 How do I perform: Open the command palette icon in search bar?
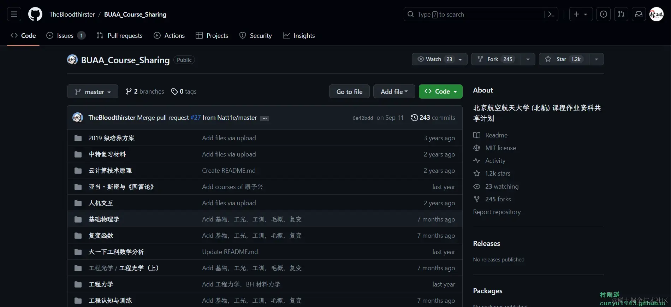click(x=551, y=14)
